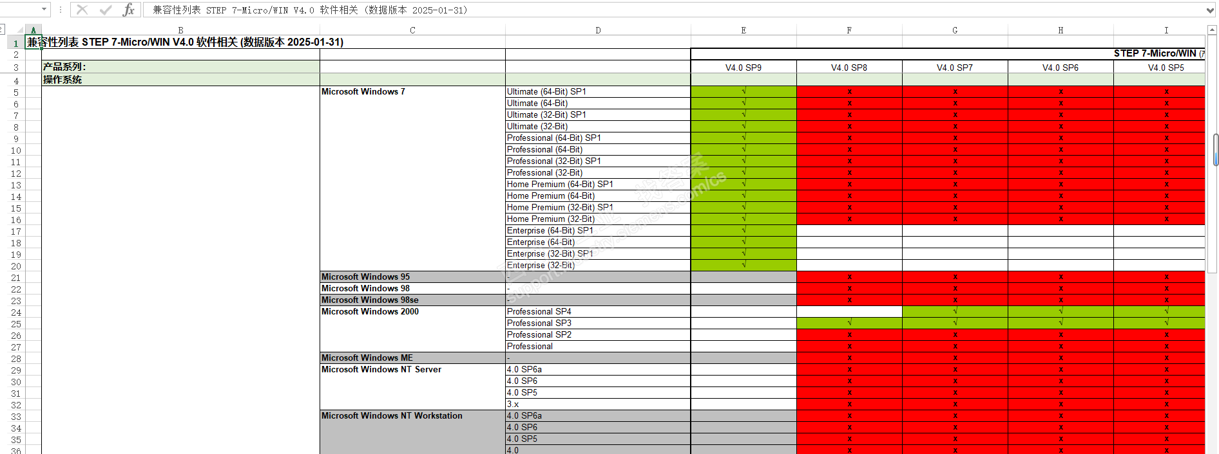Select column B header
Image resolution: width=1219 pixels, height=454 pixels.
pyautogui.click(x=180, y=30)
